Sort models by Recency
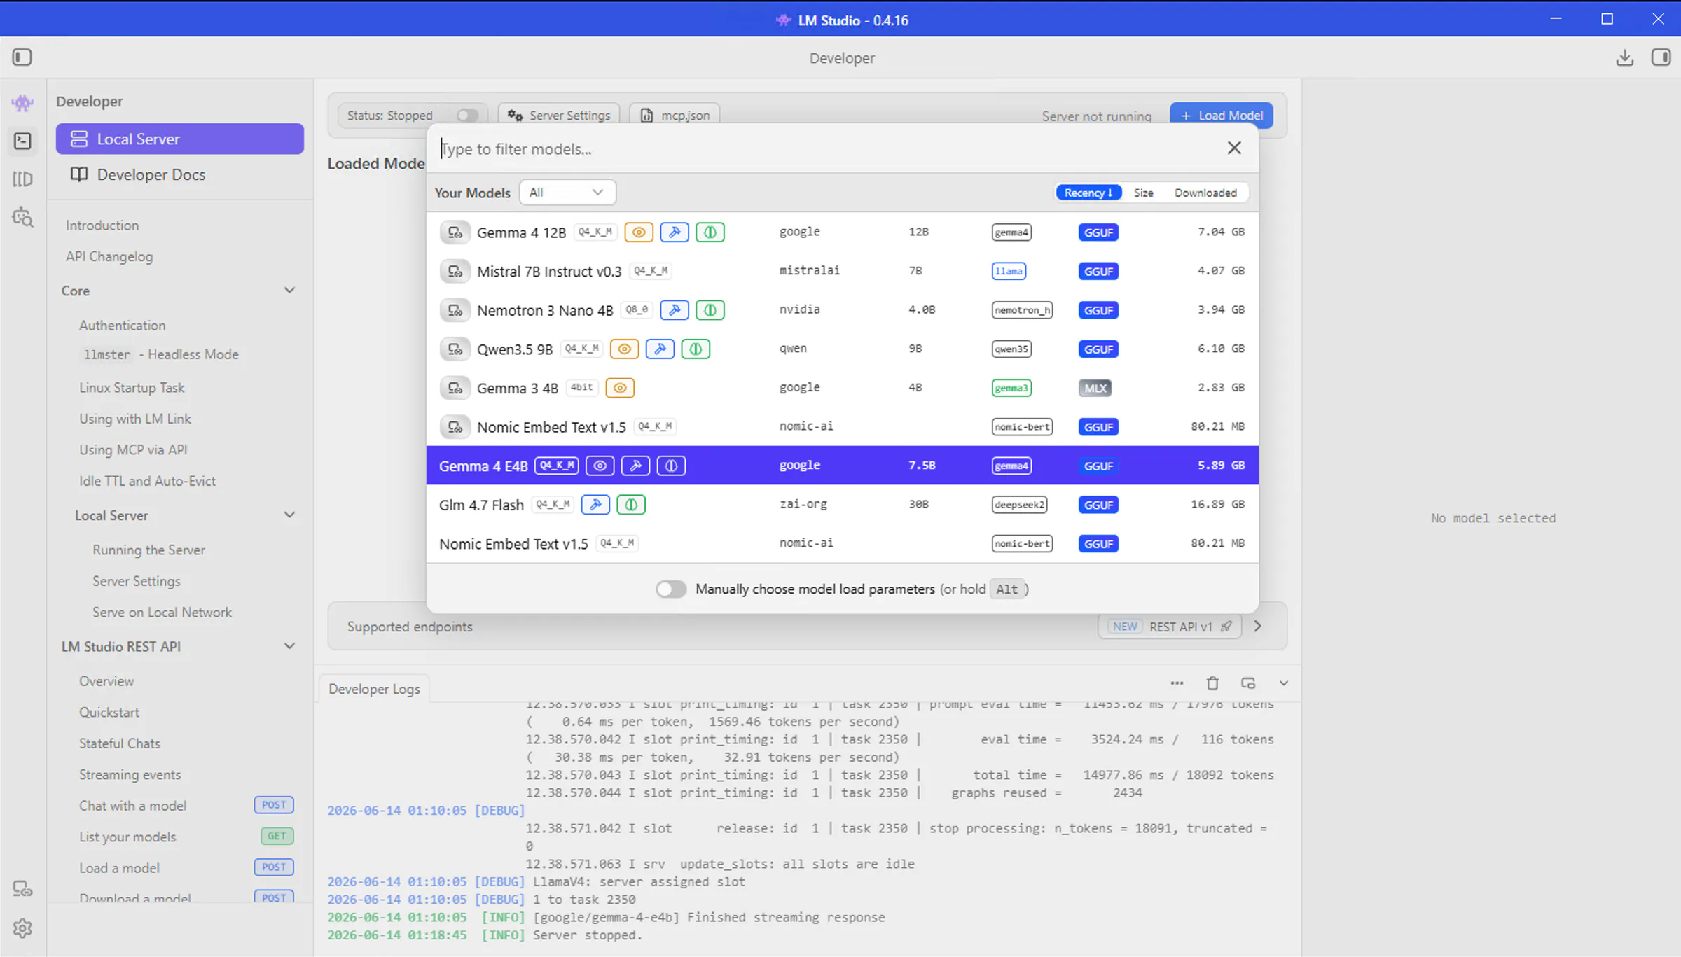 pos(1088,193)
